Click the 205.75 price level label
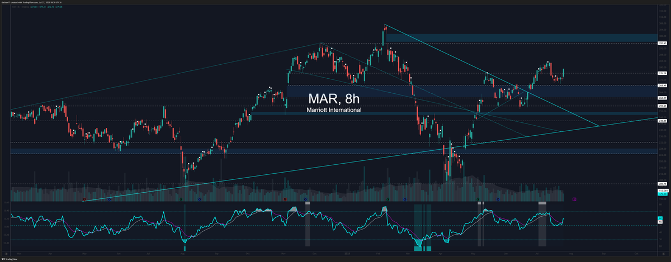The width and height of the screenshot is (671, 262). click(x=663, y=183)
